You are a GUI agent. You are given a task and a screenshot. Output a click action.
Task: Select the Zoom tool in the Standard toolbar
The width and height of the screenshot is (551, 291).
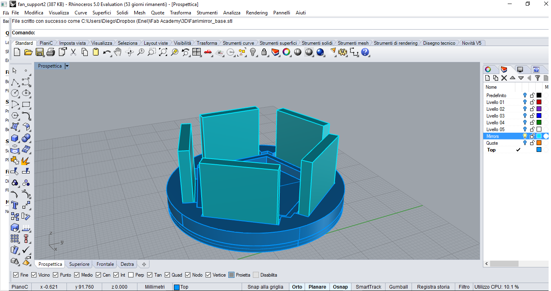coord(141,52)
